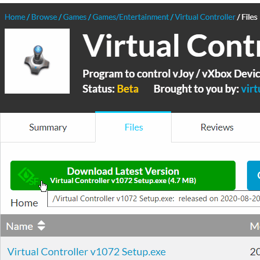
Task: Open the Reviews tab
Action: 217,127
